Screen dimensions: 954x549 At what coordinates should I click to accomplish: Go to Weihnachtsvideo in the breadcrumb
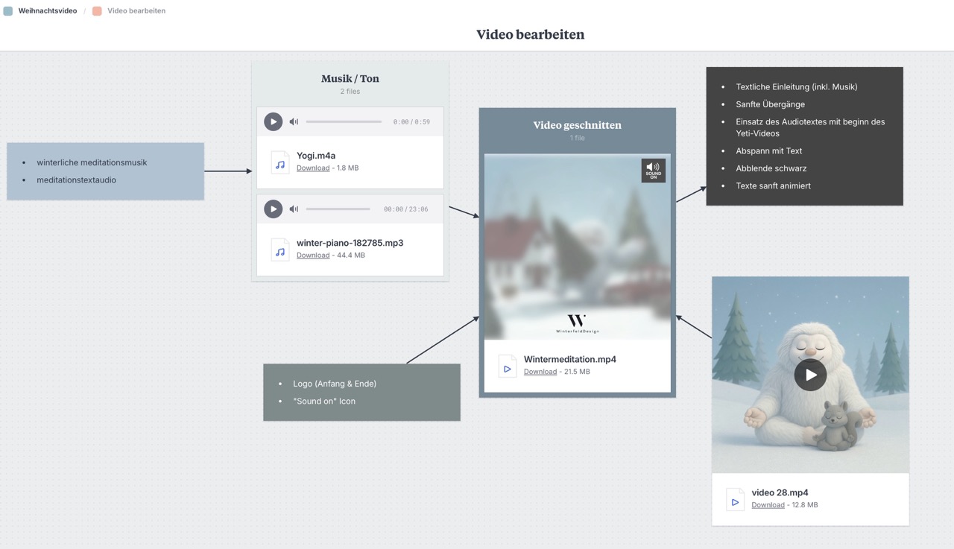47,11
